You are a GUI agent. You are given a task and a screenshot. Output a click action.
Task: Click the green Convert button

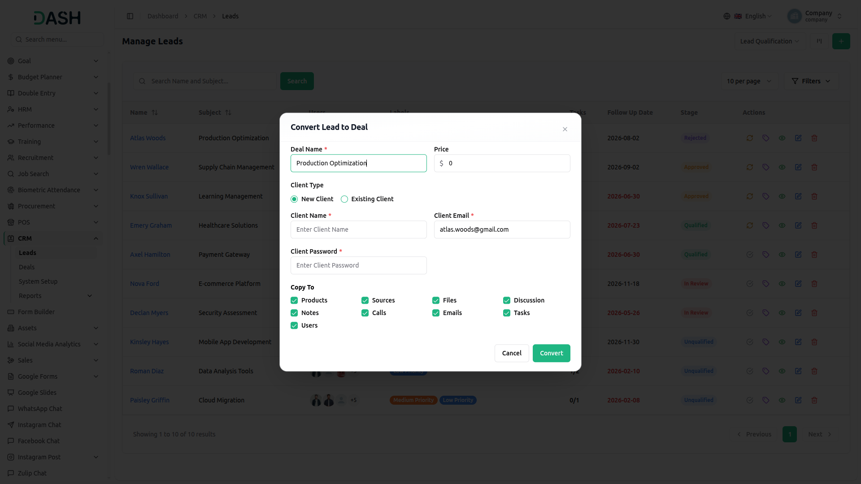pyautogui.click(x=551, y=353)
